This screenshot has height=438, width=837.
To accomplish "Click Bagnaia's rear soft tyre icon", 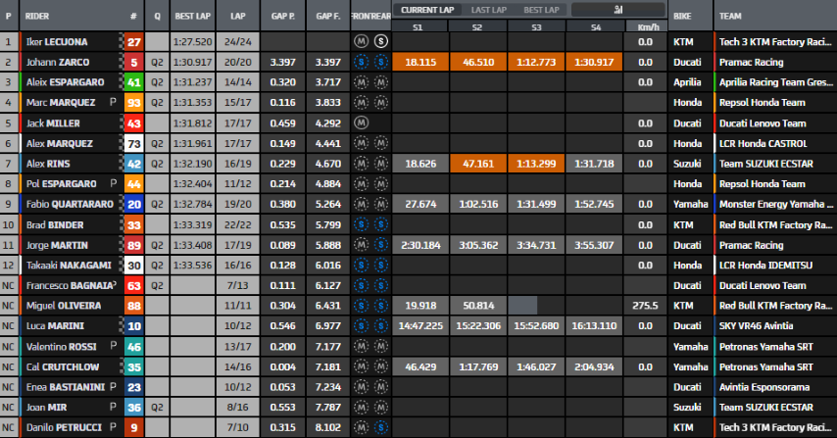I will (381, 285).
